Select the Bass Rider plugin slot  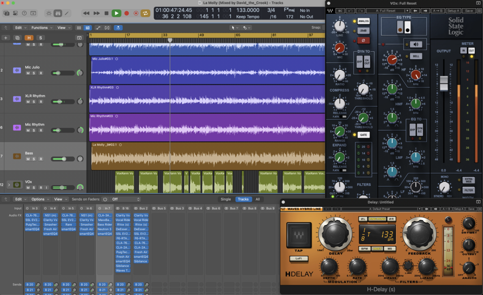(104, 224)
